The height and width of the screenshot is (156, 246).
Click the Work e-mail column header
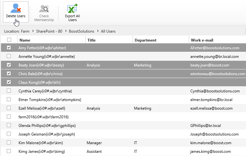pyautogui.click(x=202, y=40)
